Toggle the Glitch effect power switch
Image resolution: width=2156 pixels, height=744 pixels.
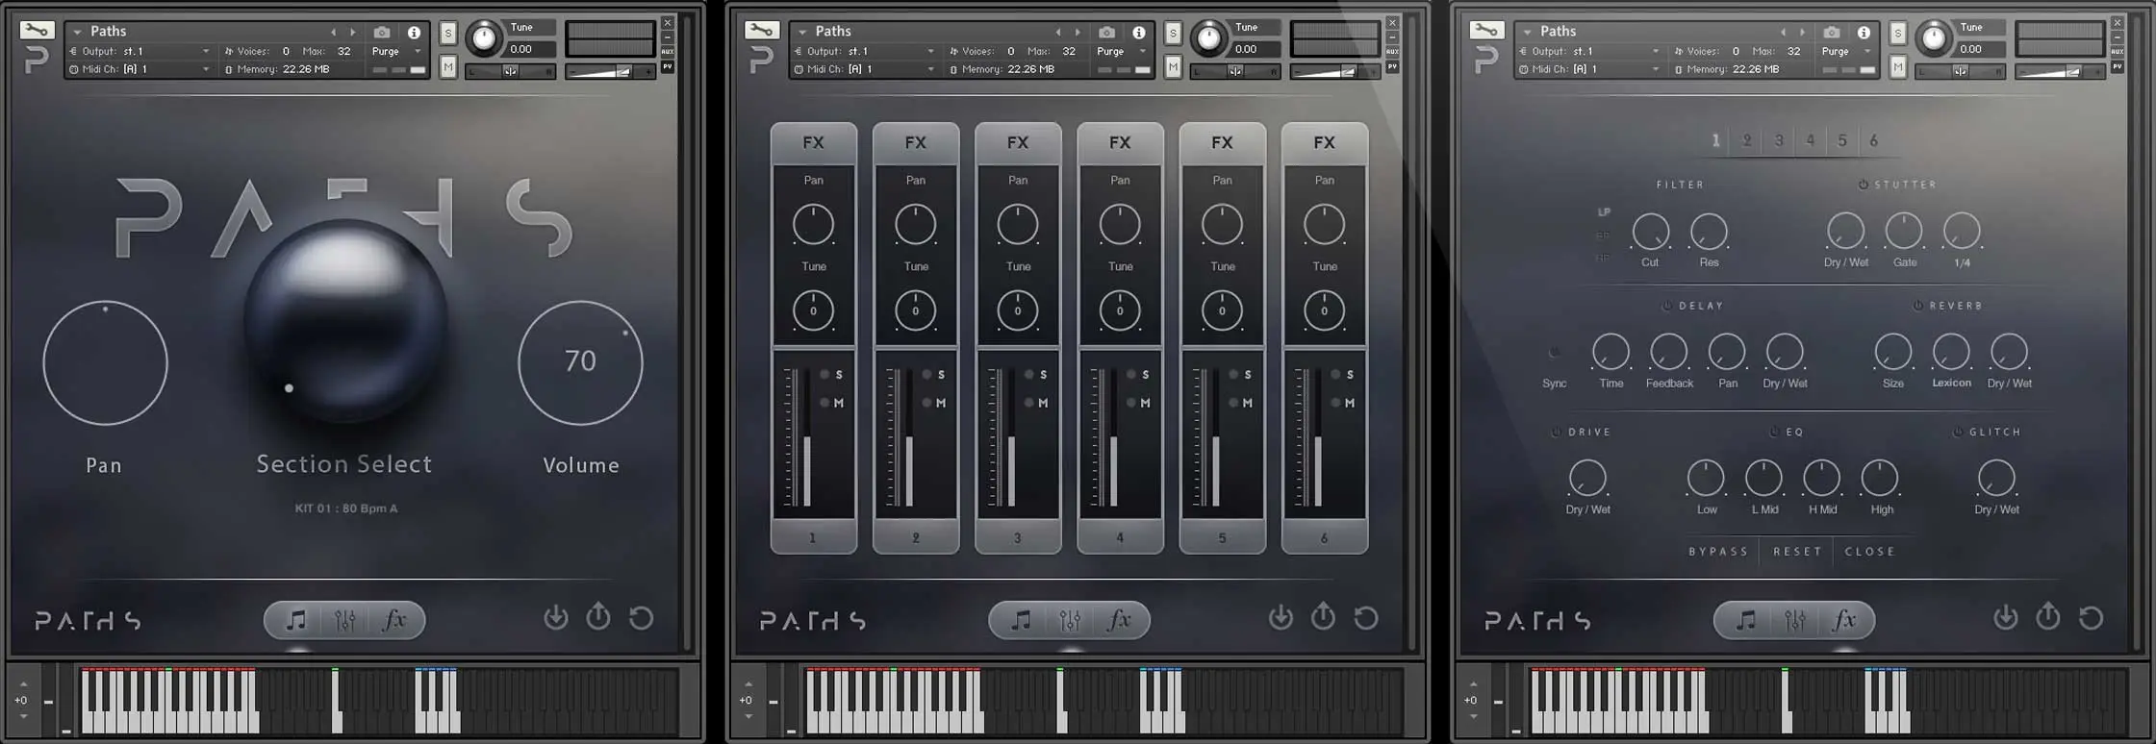(x=1957, y=433)
